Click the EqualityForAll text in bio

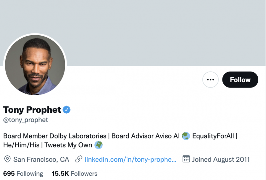click(213, 136)
